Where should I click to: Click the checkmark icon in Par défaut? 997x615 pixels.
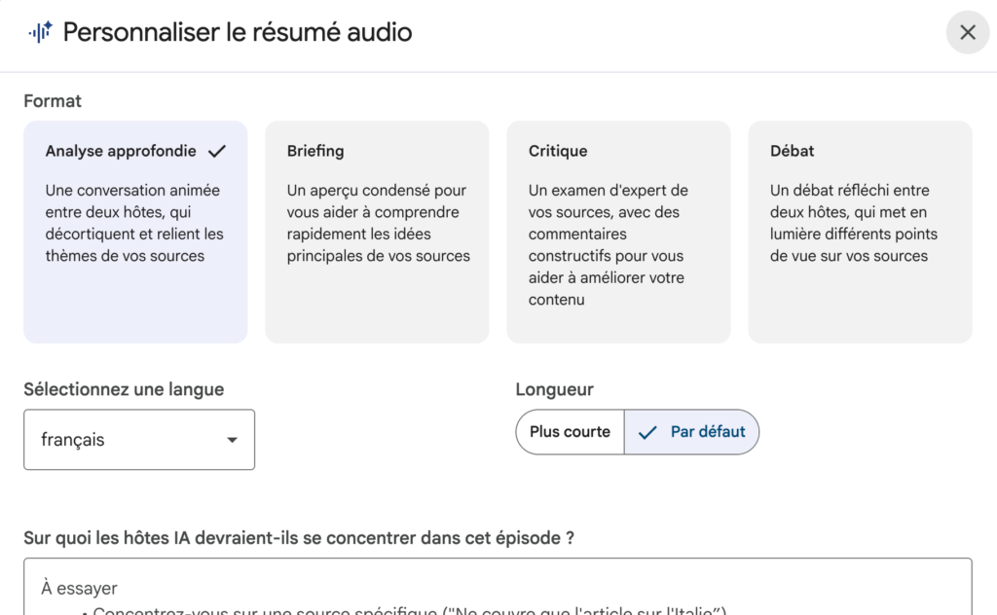pos(647,432)
